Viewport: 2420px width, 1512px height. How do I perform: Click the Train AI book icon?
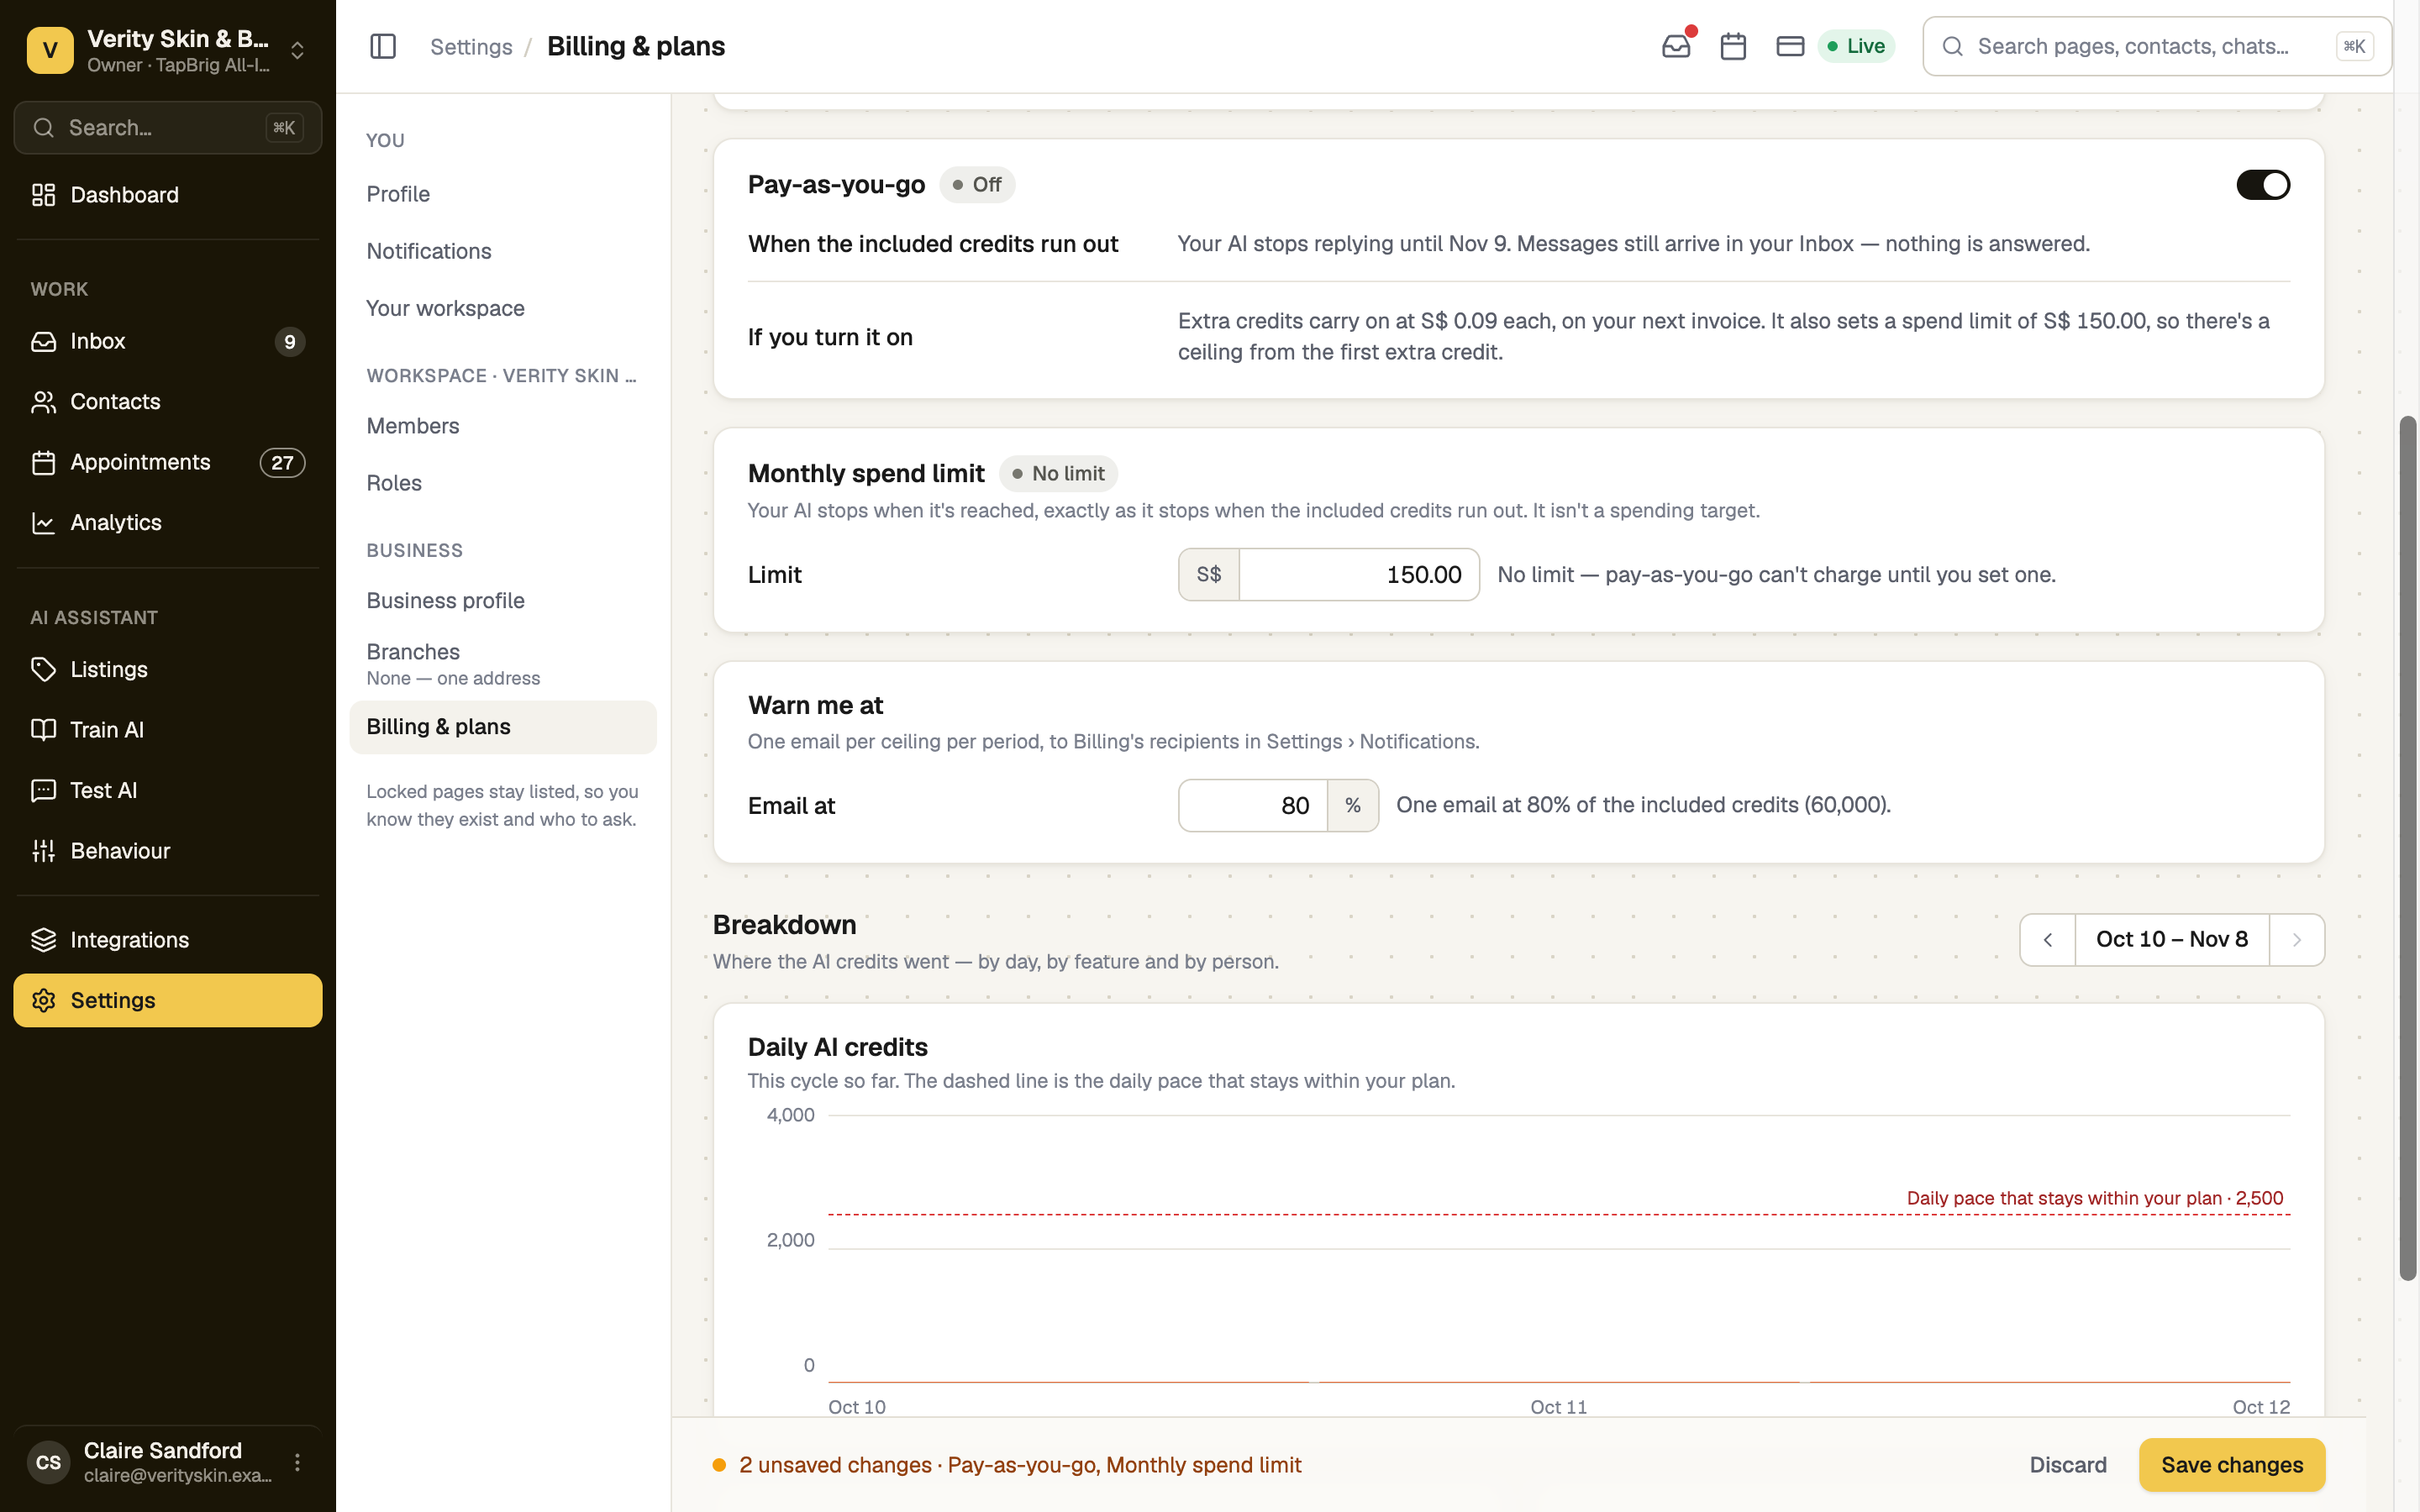click(x=43, y=730)
